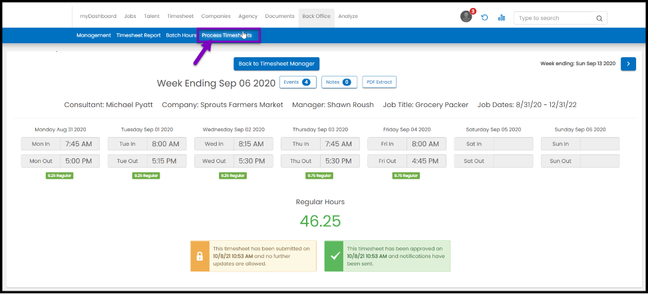Image resolution: width=648 pixels, height=294 pixels.
Task: Open the Events button
Action: point(297,82)
